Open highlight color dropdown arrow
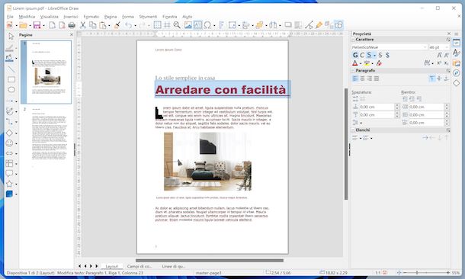This screenshot has height=279, width=465. (x=373, y=63)
